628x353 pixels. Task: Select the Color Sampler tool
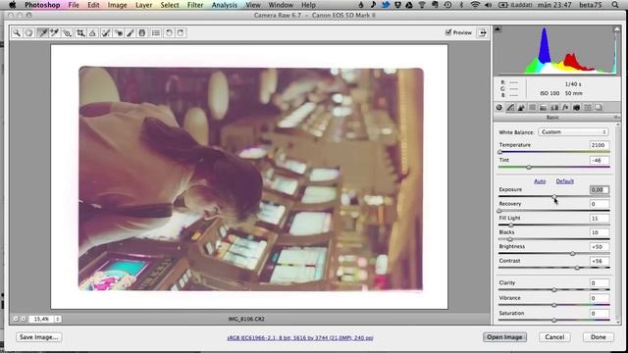point(55,32)
